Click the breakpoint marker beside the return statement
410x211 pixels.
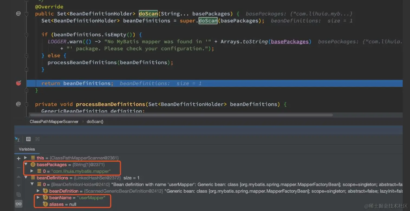[x=18, y=83]
